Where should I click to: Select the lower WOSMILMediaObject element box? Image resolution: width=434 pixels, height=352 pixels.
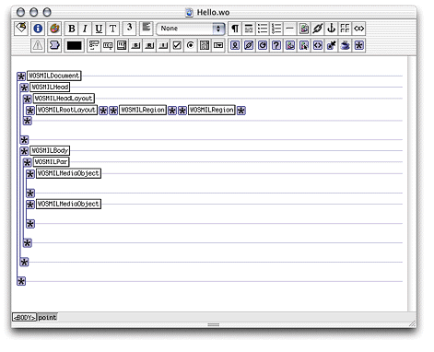(68, 204)
